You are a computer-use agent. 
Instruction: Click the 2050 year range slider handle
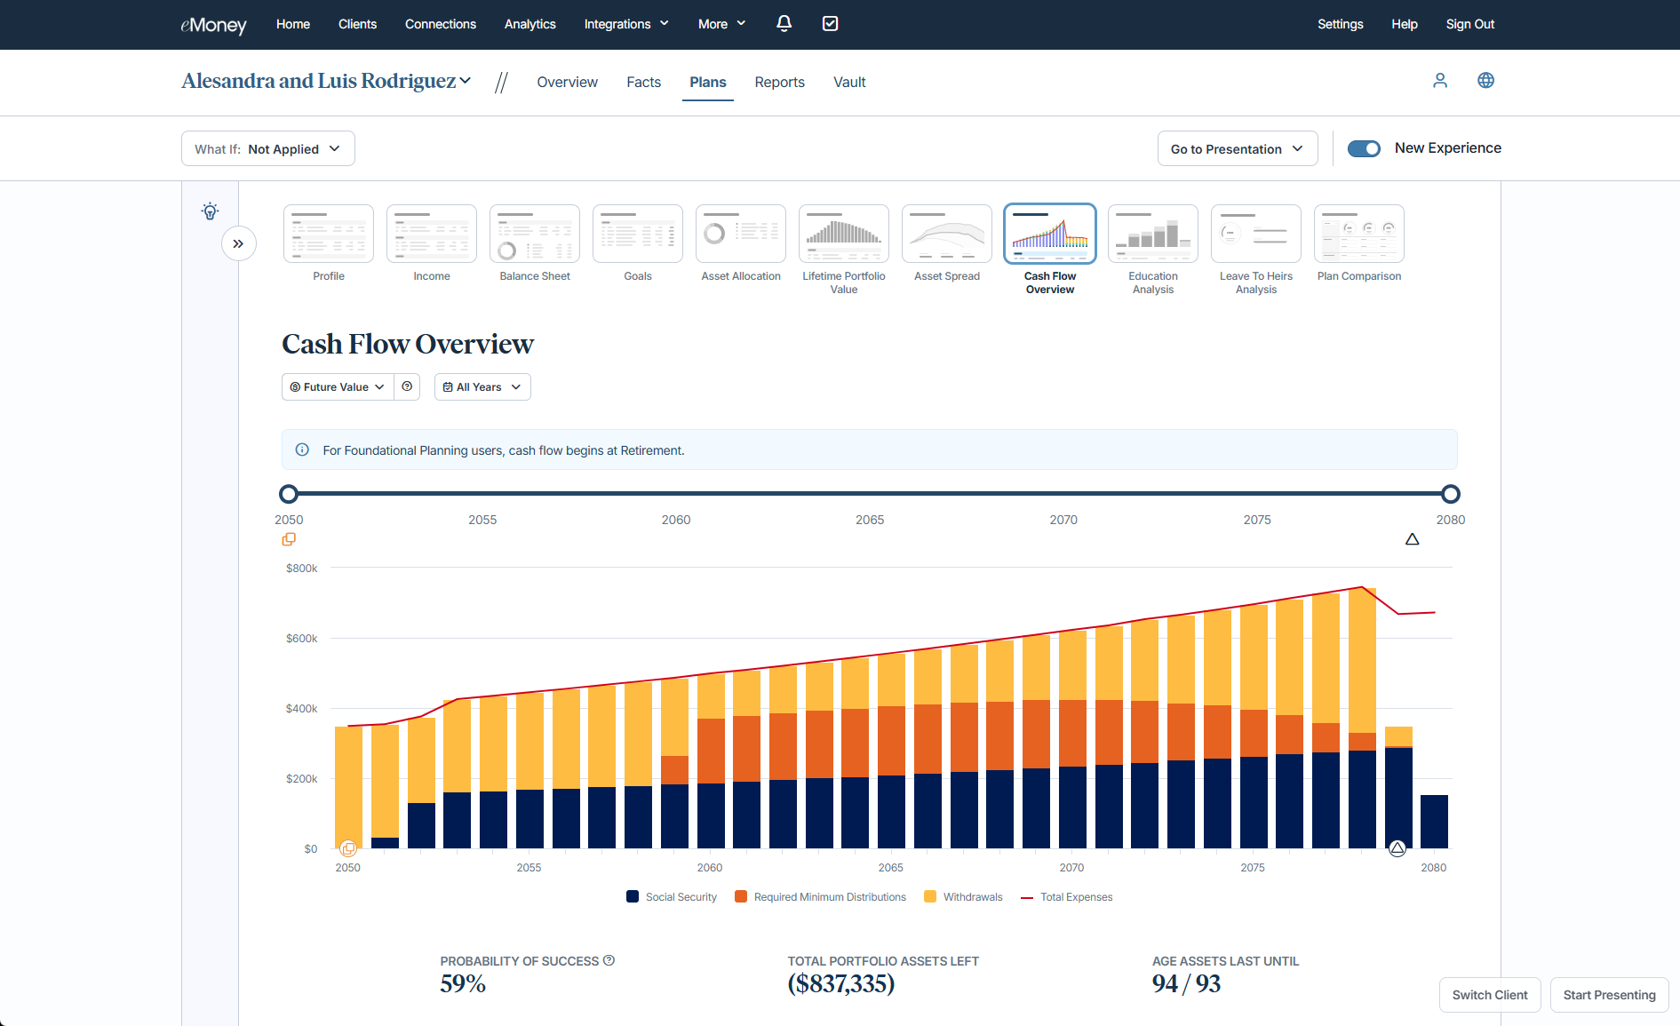pos(289,494)
